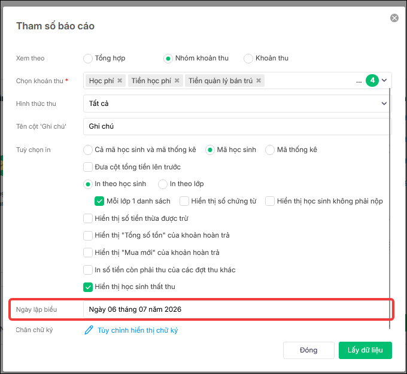Open the Hình thức thu dropdown
The width and height of the screenshot is (407, 374).
[x=237, y=104]
